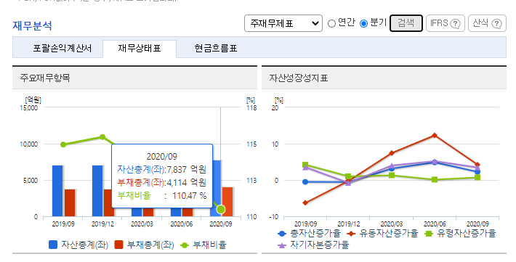Toggle the 유형자산증가율 legend item
Screen dimensions: 516x262
click(x=460, y=234)
